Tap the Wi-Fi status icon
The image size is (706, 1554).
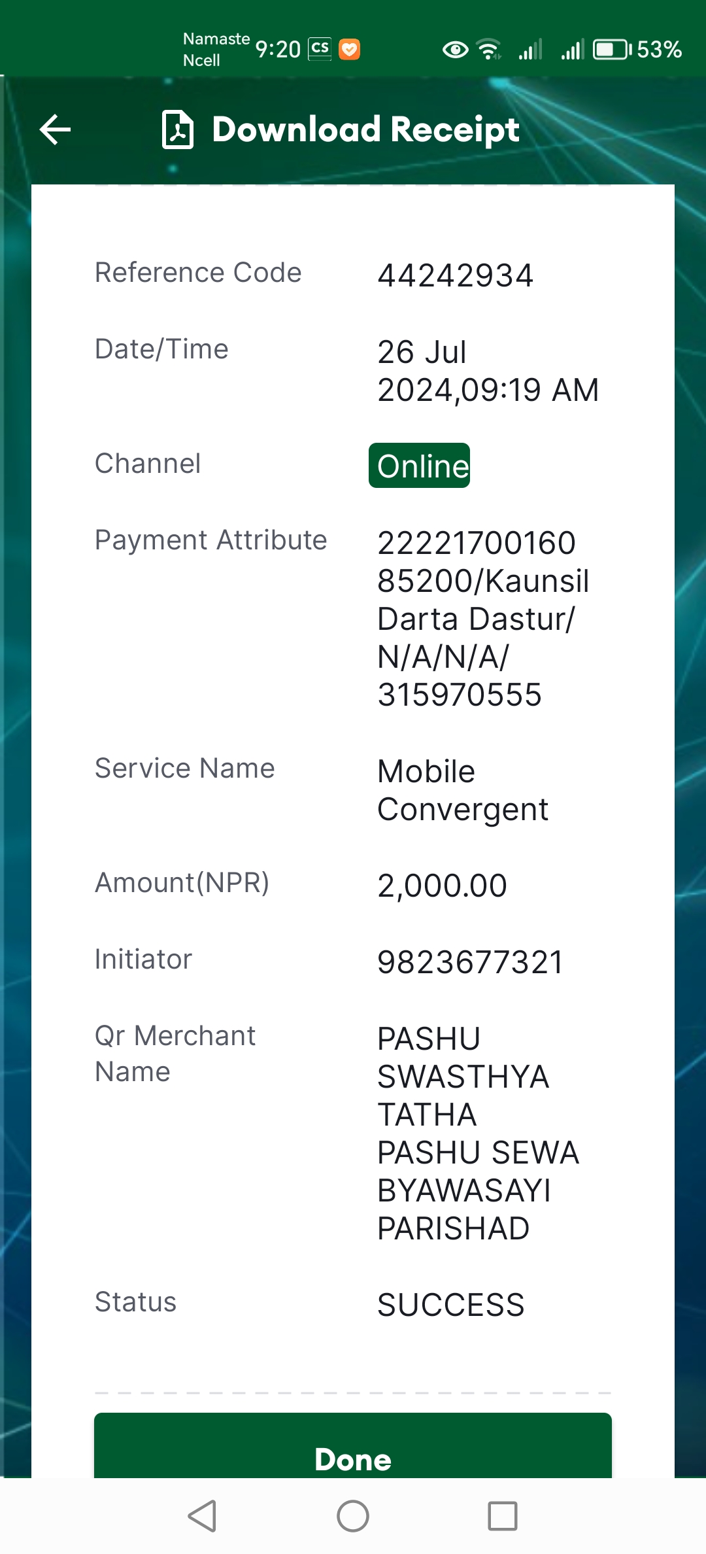click(x=489, y=50)
